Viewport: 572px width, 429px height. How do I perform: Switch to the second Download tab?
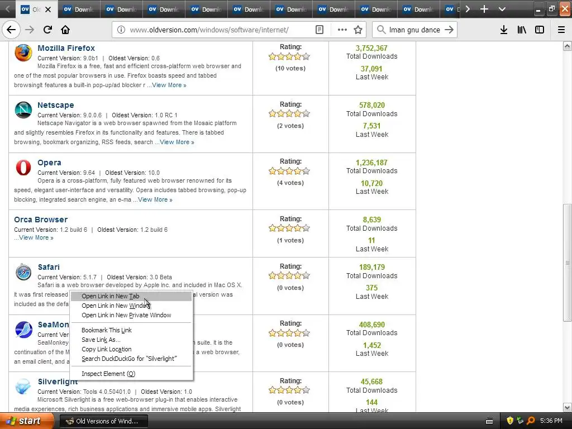(x=121, y=9)
